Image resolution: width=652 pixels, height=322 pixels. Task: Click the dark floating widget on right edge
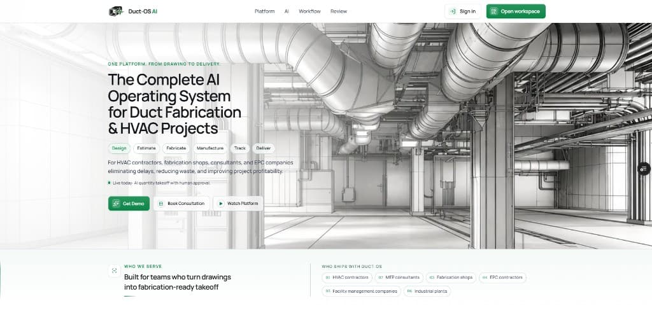pyautogui.click(x=644, y=169)
